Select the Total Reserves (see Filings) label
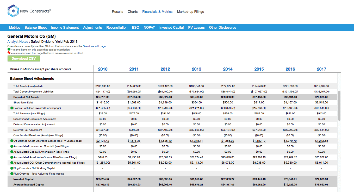 pos(29,114)
